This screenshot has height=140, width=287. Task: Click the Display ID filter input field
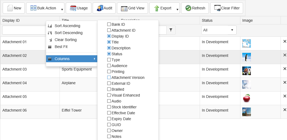point(24,30)
